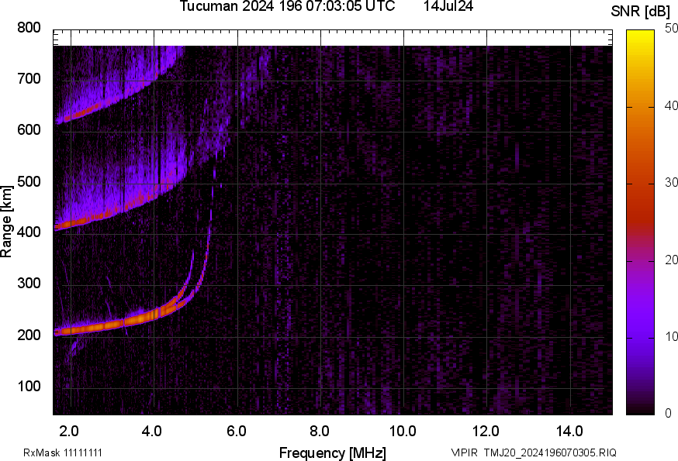Click the range tick label 200
The image size is (678, 461).
point(29,335)
